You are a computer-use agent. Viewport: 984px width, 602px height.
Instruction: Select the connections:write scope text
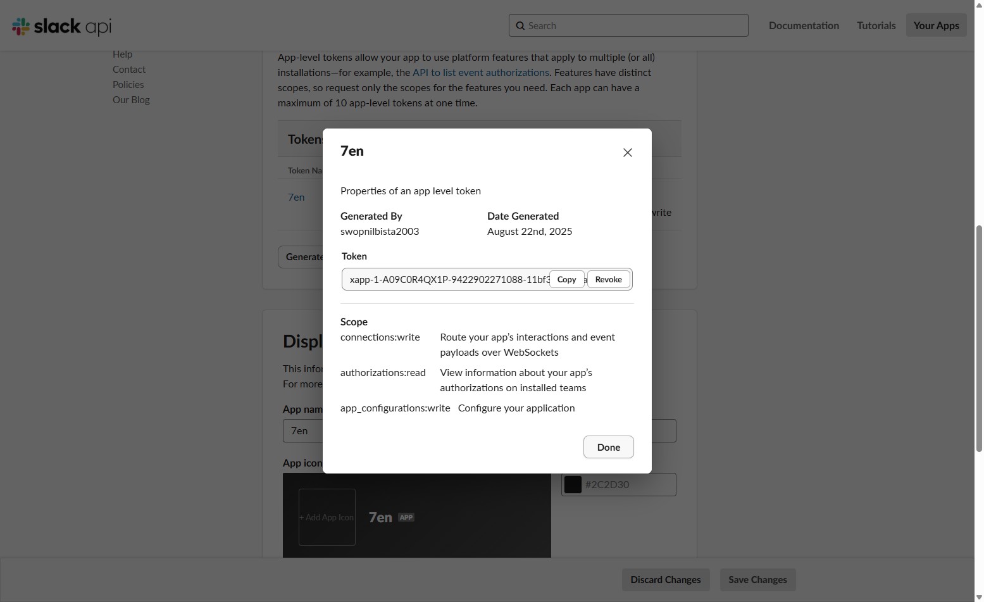click(x=380, y=337)
